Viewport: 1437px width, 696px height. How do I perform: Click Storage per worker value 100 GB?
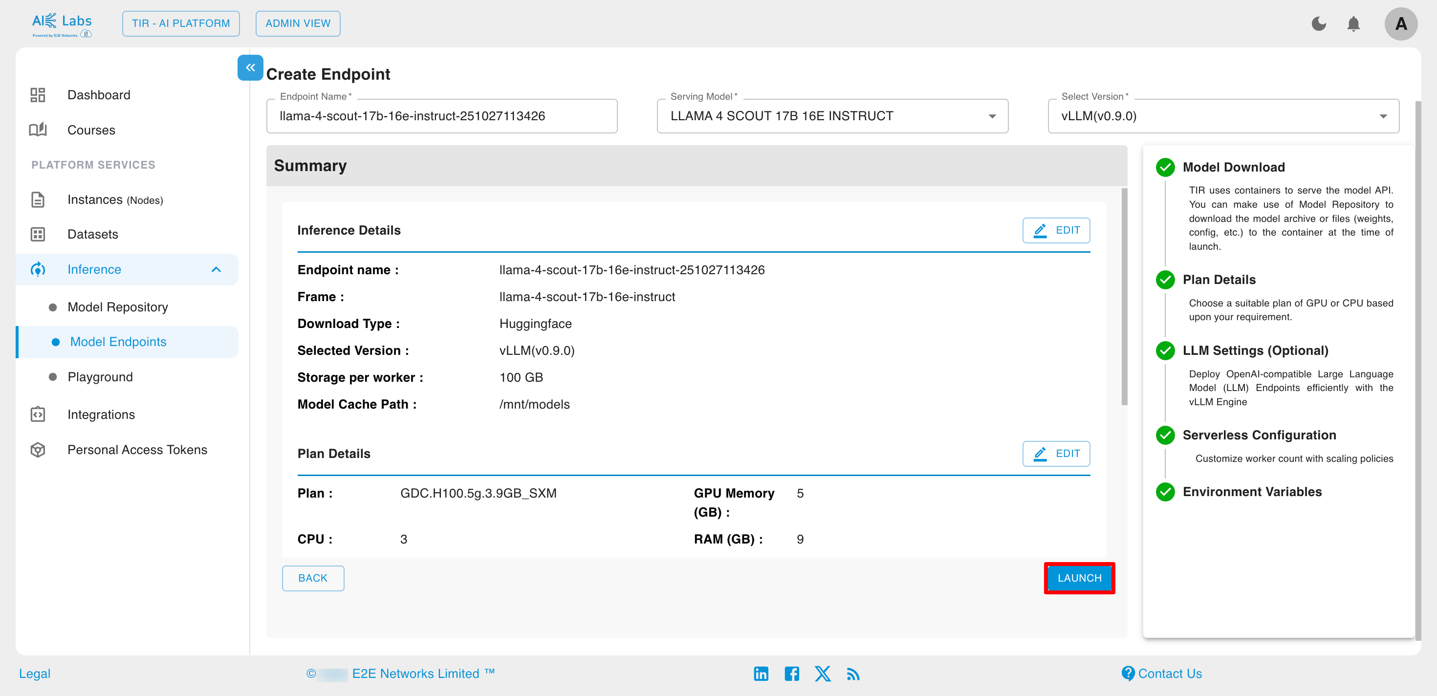521,377
